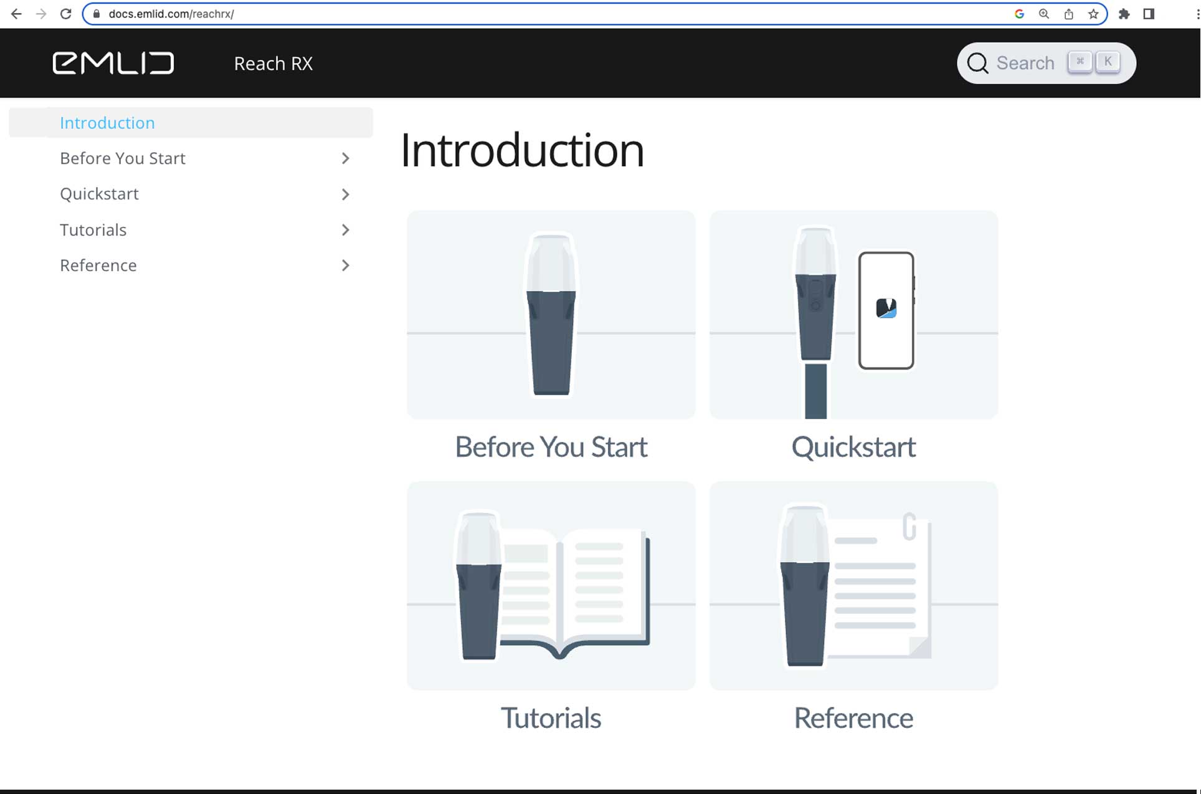Click the command key shortcut badge
The image size is (1201, 794).
[1080, 62]
